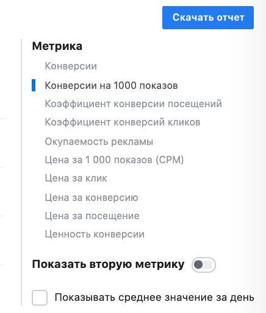The height and width of the screenshot is (313, 266).
Task: Click the Метрика section heading
Action: click(x=57, y=46)
